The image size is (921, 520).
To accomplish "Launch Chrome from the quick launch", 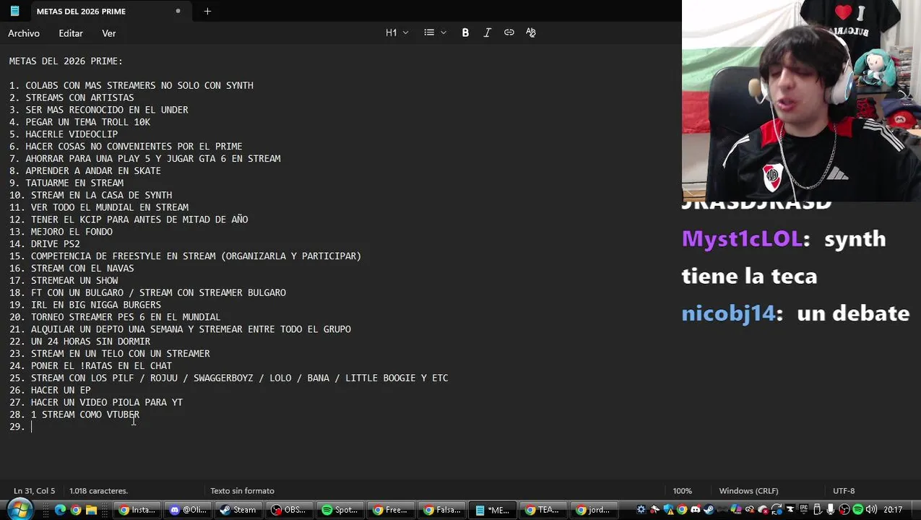I will 76,510.
